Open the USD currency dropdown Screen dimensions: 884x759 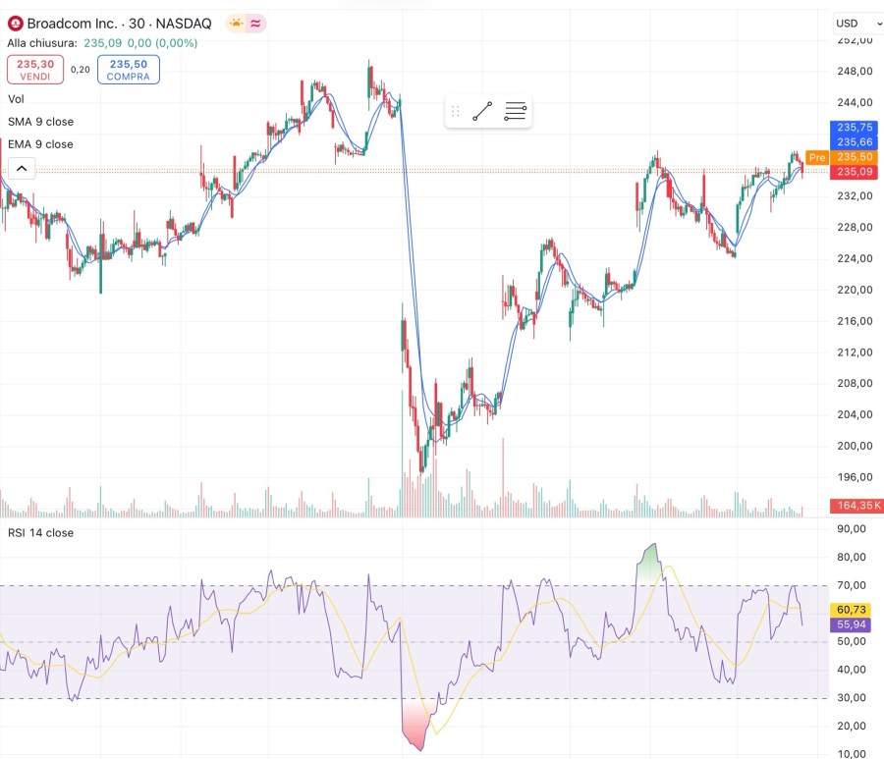(x=853, y=24)
